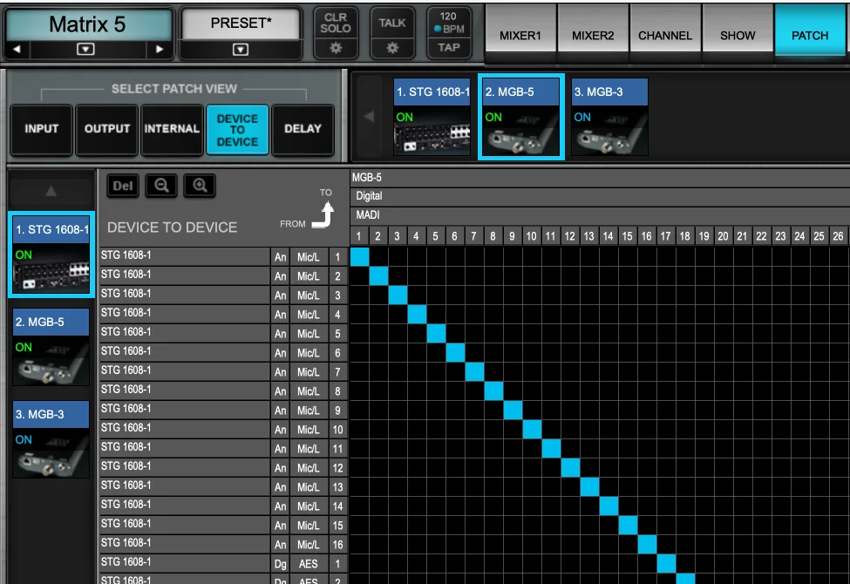Select the PATCH tab

(810, 36)
